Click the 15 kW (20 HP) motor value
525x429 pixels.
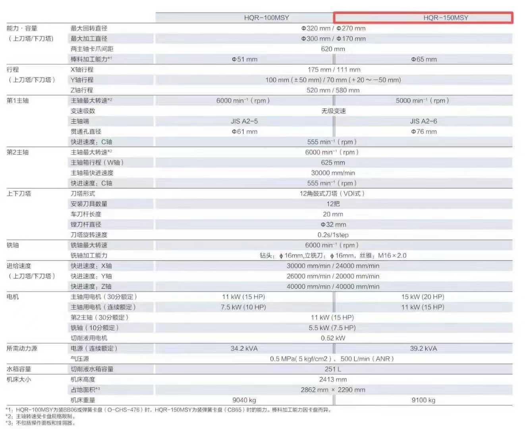[423, 297]
